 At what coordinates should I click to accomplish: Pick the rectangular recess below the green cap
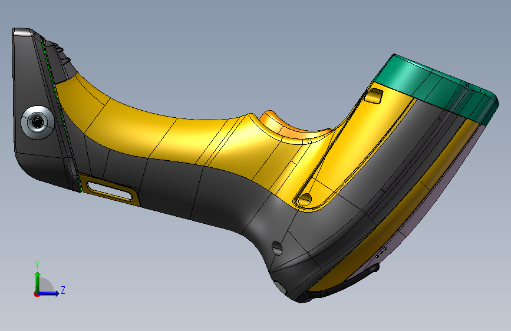374,95
